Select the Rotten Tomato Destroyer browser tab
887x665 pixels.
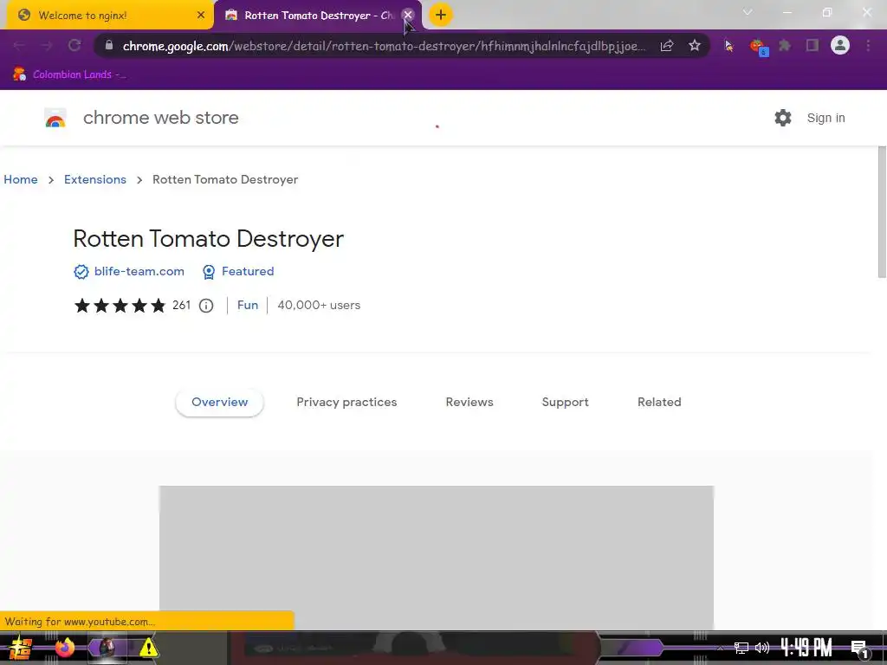pos(318,16)
